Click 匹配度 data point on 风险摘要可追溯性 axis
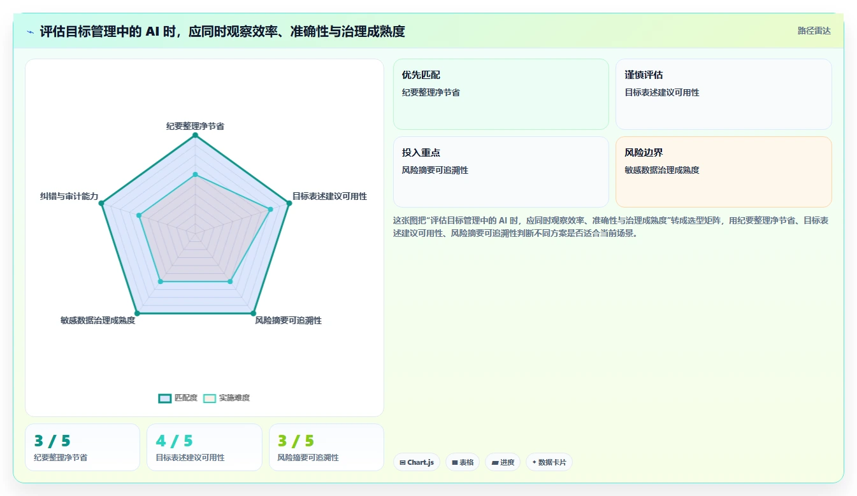 tap(254, 314)
